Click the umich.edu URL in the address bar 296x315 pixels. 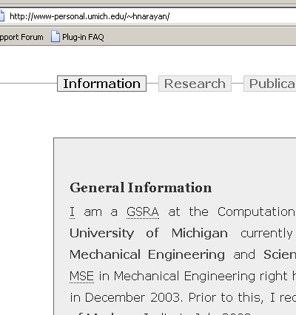tap(90, 16)
